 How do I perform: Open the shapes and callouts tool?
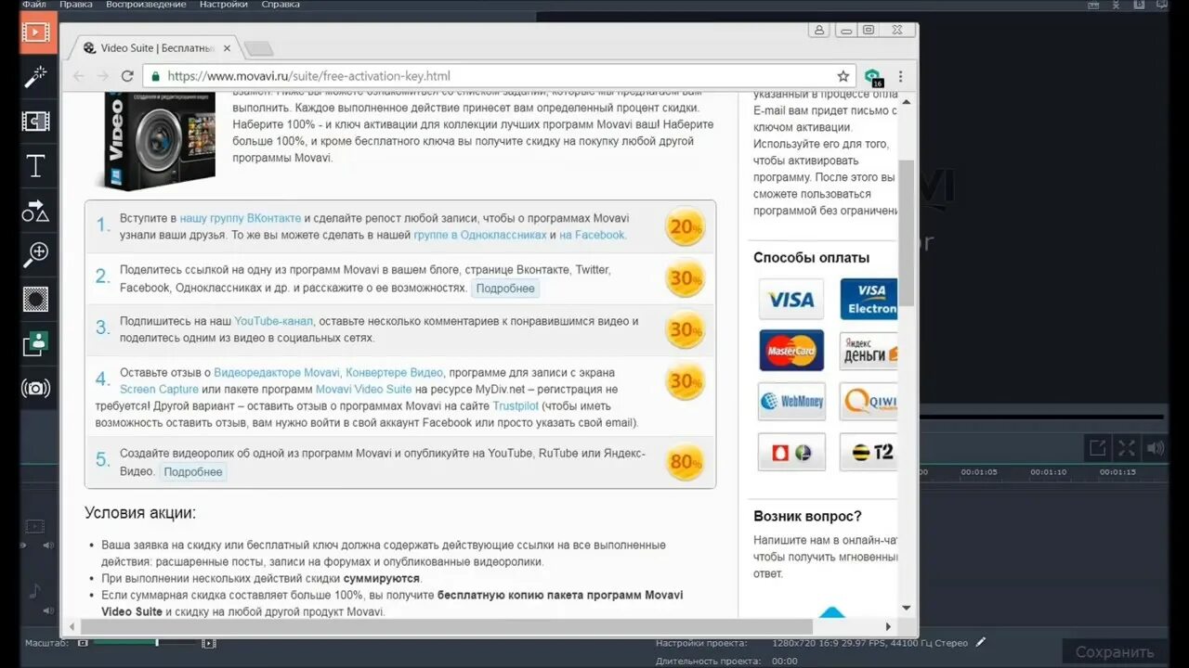(35, 211)
